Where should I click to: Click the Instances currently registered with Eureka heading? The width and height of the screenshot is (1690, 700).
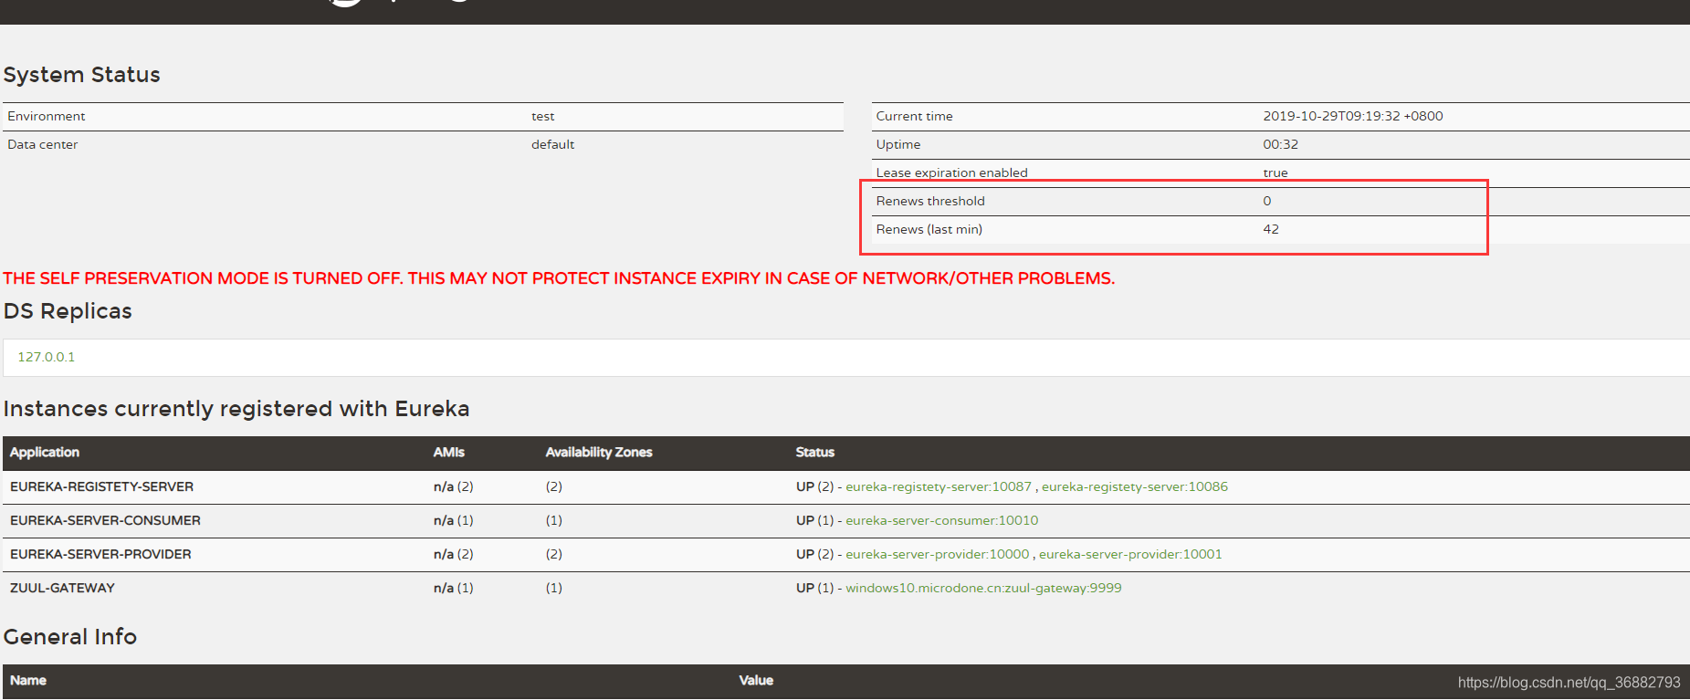pos(236,409)
